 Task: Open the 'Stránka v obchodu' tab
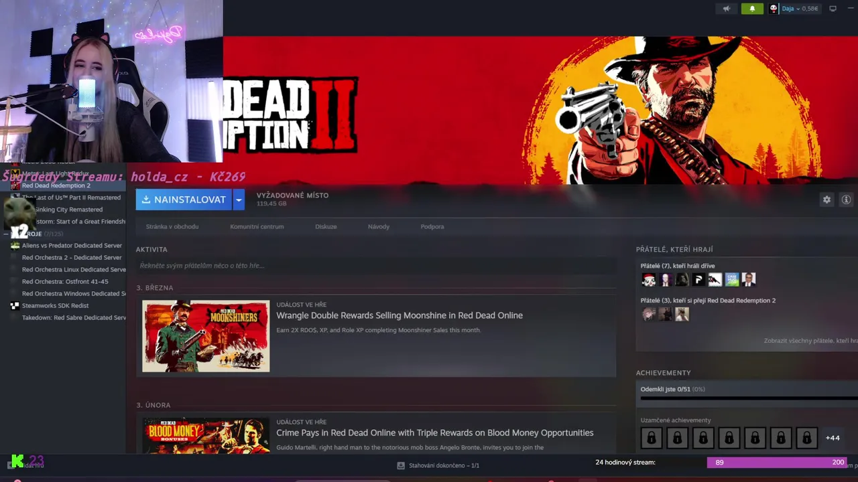172,226
